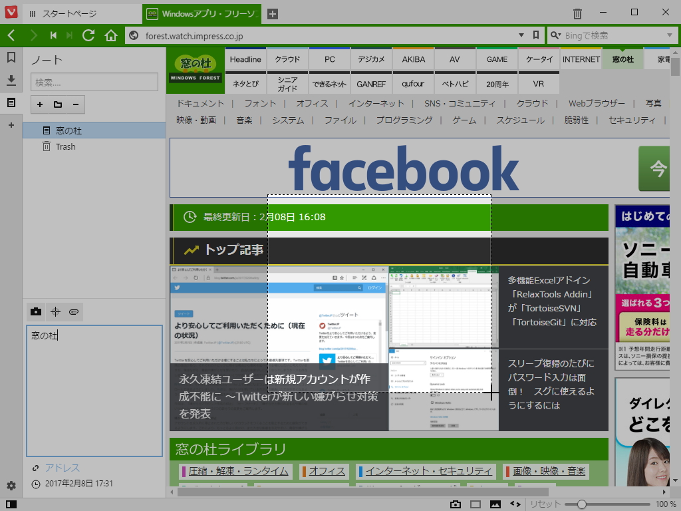The image size is (681, 511).
Task: Open page actions with the <> control
Action: point(513,504)
